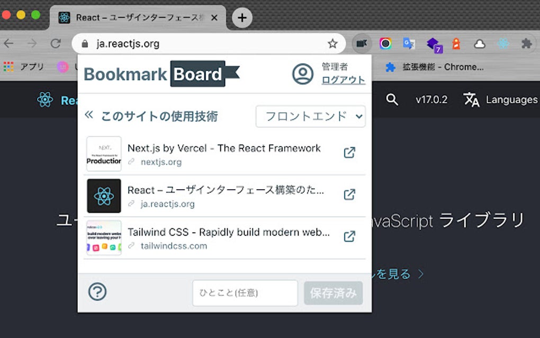Click the bookmark star in the address bar

[331, 43]
